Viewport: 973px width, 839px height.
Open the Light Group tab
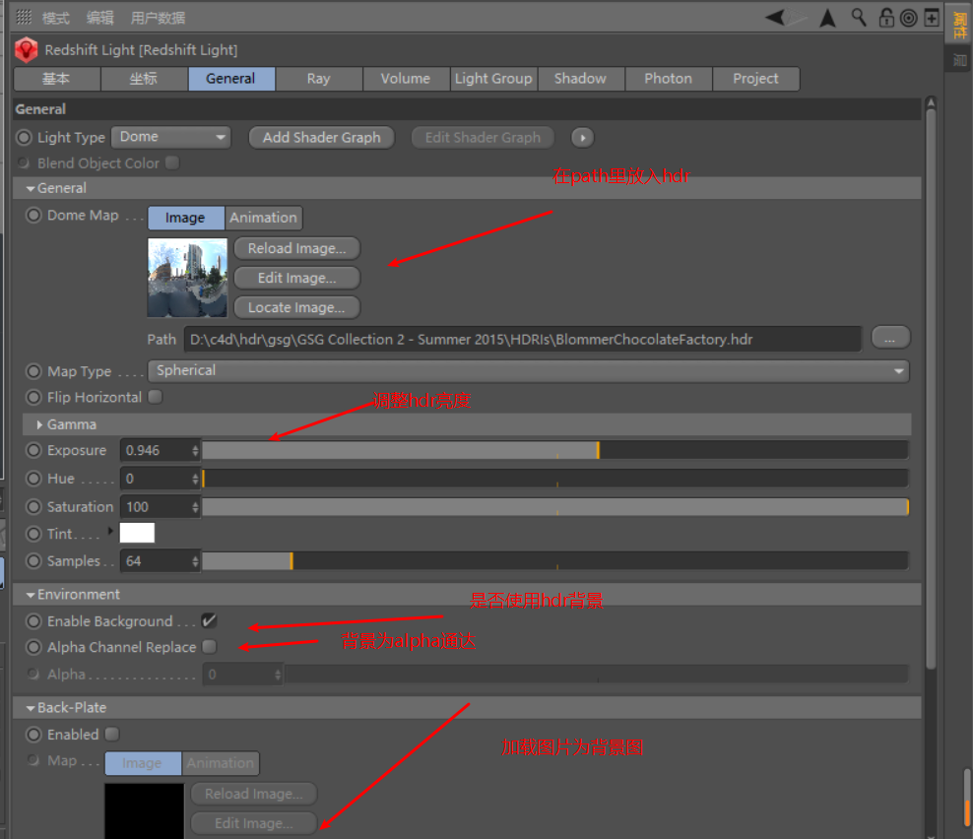pos(493,79)
